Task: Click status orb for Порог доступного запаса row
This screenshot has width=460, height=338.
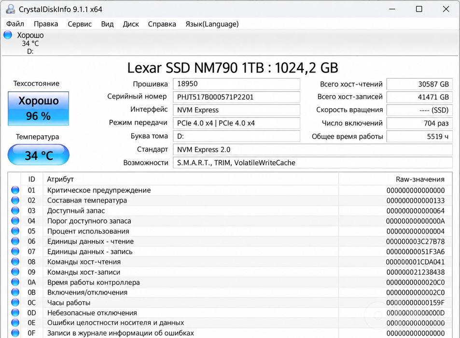Action: coord(15,221)
